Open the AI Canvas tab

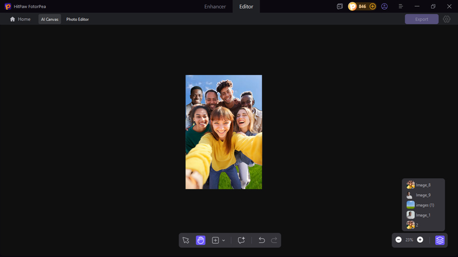tap(50, 19)
